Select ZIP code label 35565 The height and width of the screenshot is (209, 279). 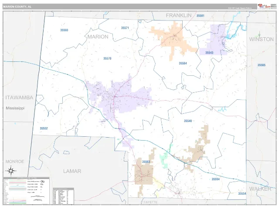click(262, 65)
